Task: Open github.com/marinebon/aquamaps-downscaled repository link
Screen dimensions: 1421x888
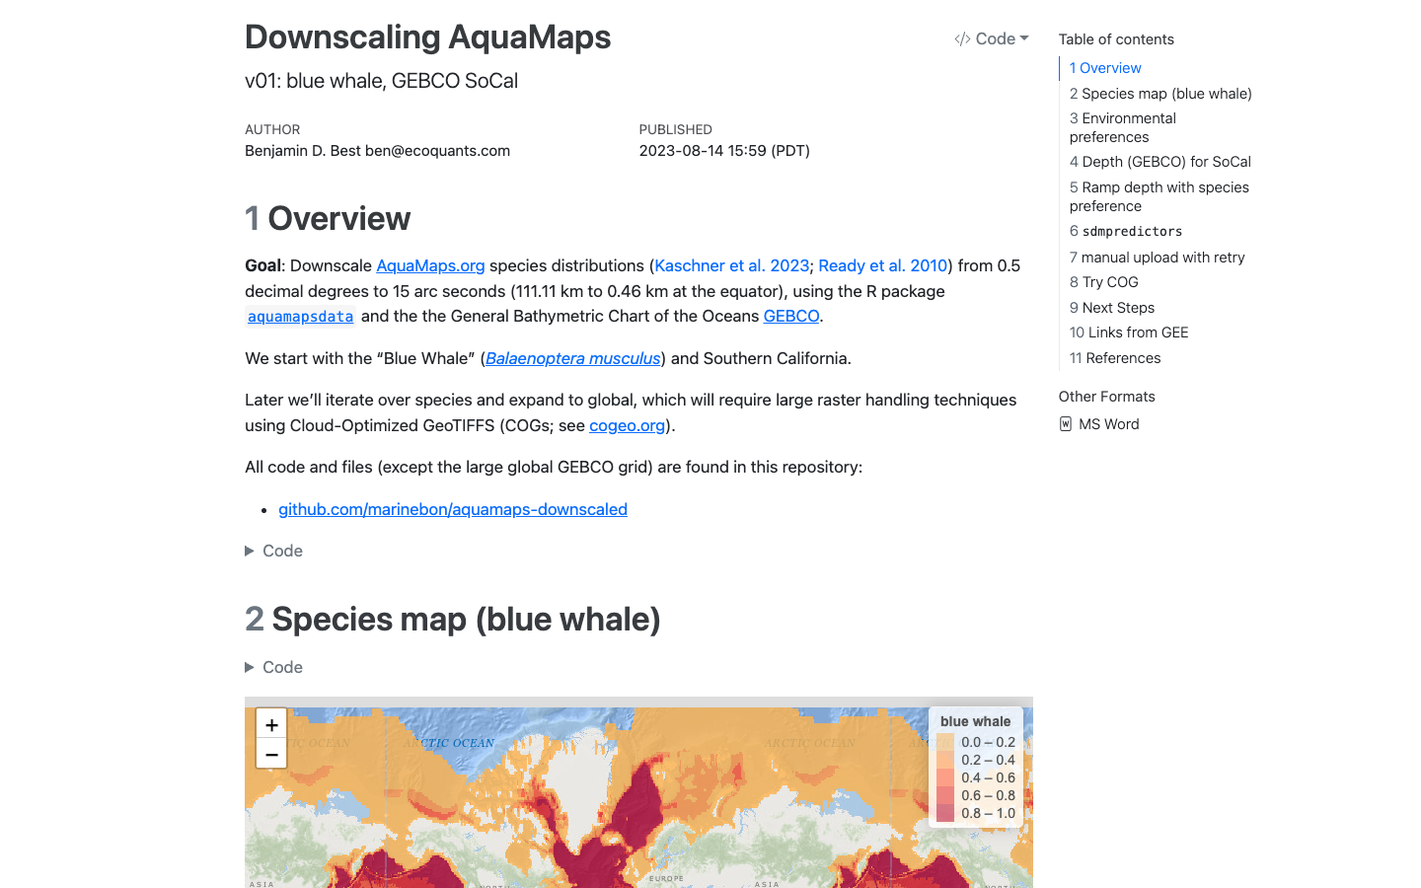Action: (453, 509)
